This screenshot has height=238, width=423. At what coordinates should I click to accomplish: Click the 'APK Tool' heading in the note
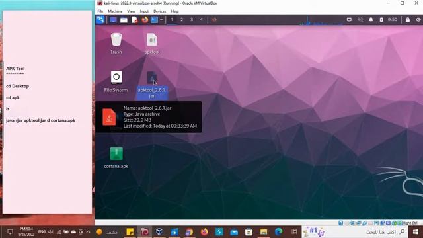pyautogui.click(x=15, y=69)
